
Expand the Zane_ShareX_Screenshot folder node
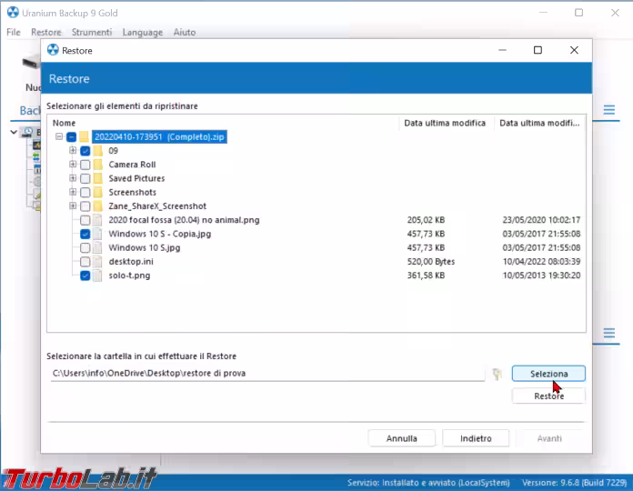[73, 205]
